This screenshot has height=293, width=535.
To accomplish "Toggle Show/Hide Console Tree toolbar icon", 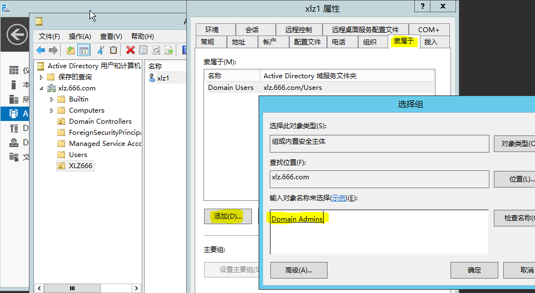I will (83, 50).
